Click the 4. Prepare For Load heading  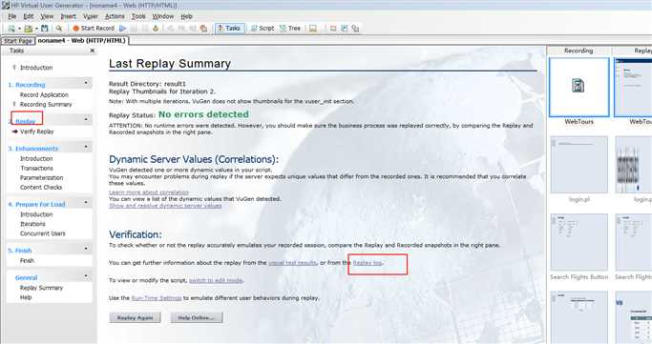tap(36, 205)
